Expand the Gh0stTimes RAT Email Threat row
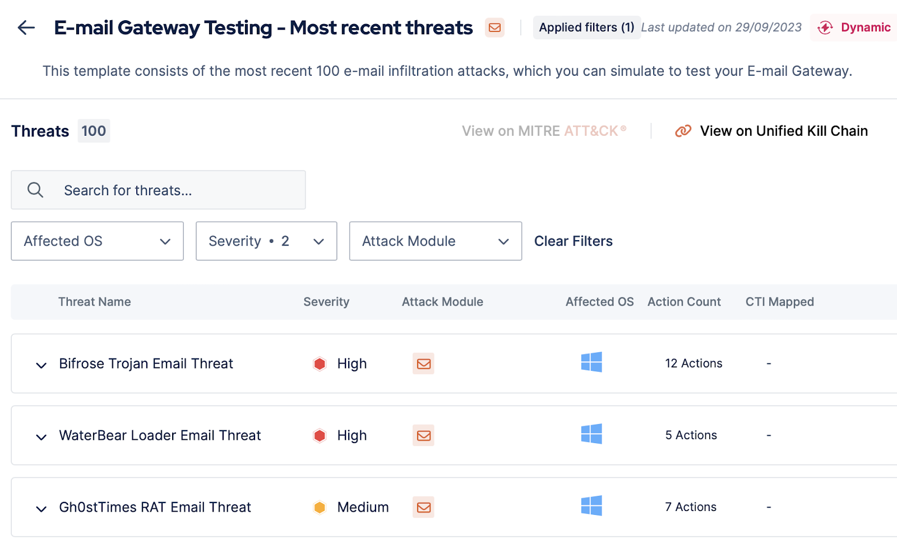The height and width of the screenshot is (543, 897). tap(41, 509)
